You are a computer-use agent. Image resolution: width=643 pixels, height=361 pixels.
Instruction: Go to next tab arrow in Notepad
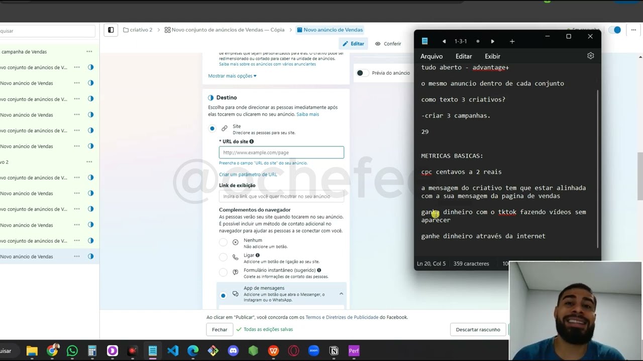click(x=492, y=41)
